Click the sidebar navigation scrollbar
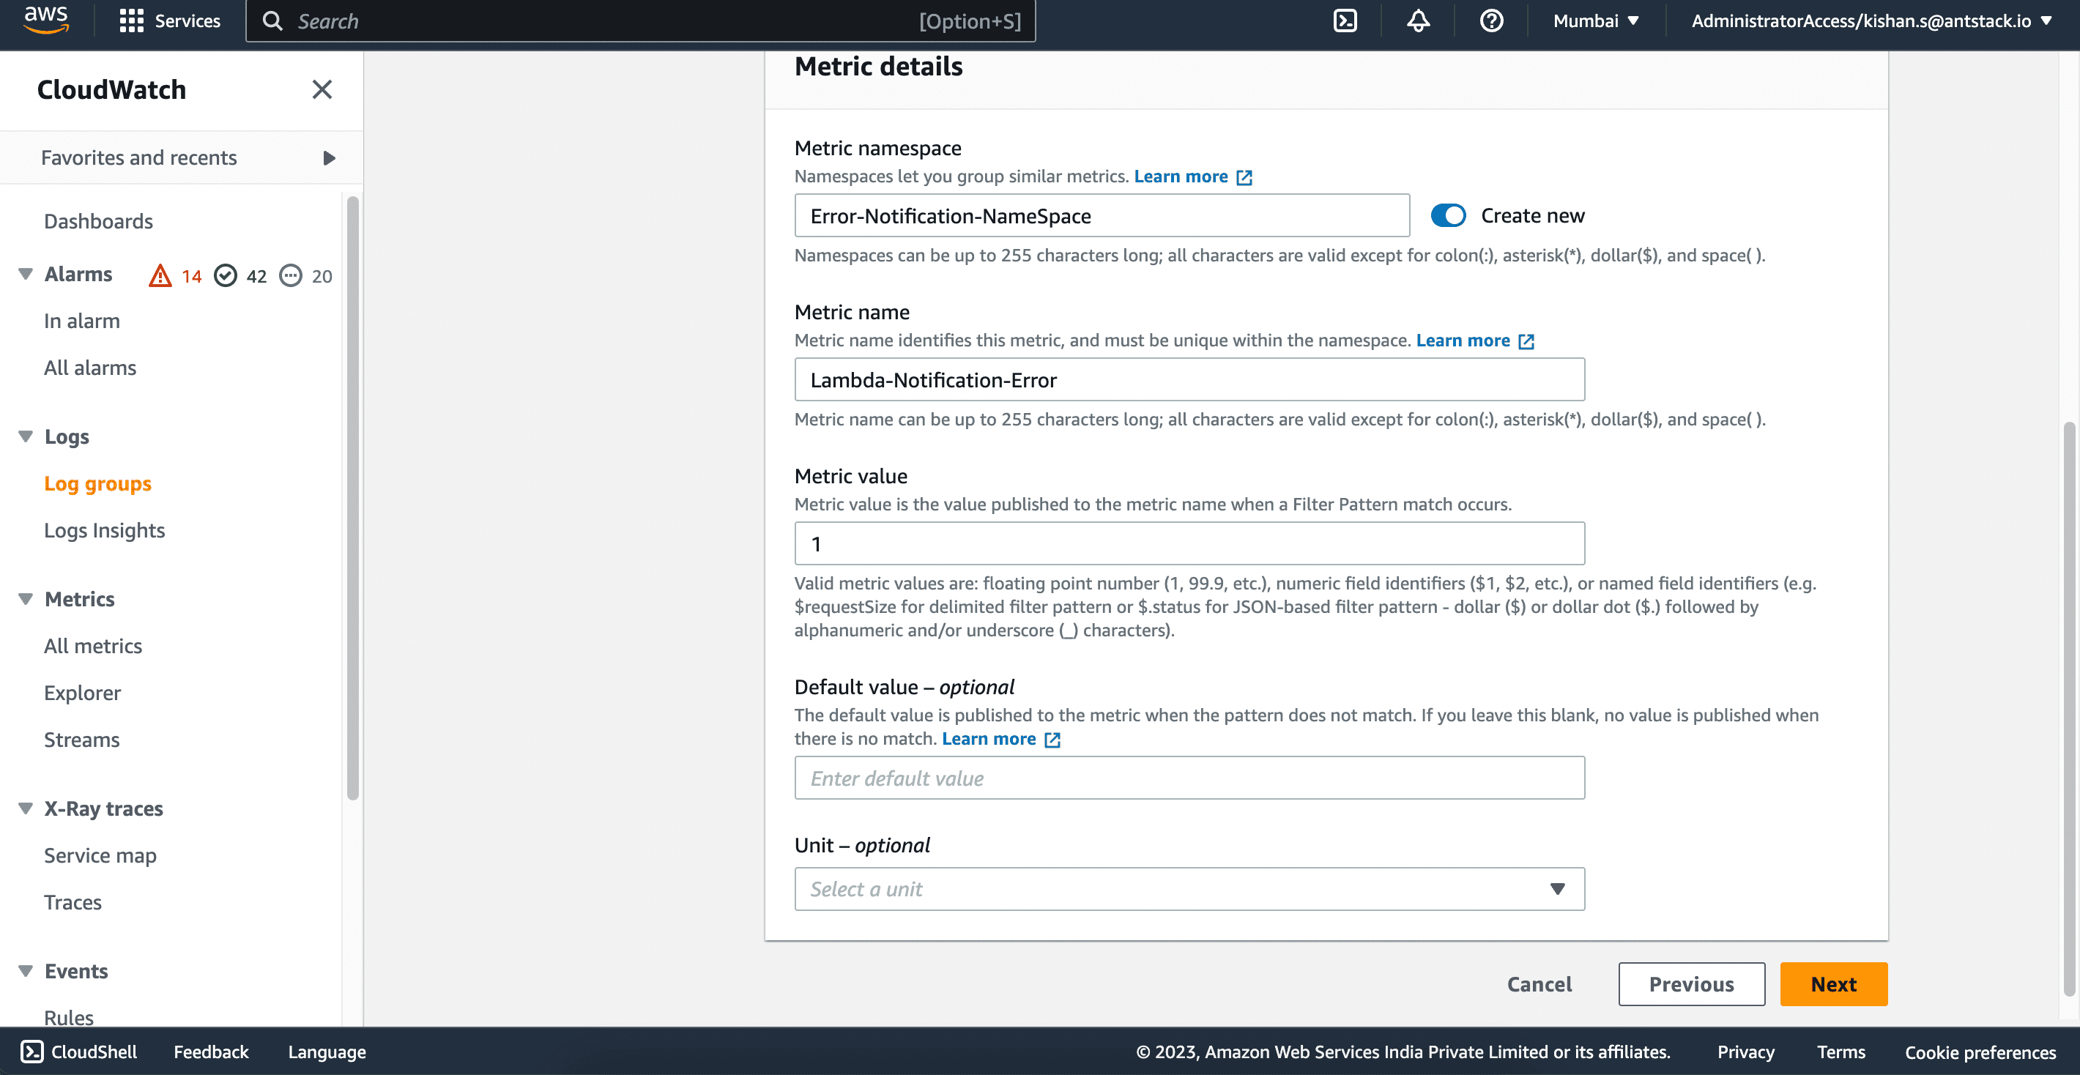Viewport: 2080px width, 1075px height. coord(352,498)
